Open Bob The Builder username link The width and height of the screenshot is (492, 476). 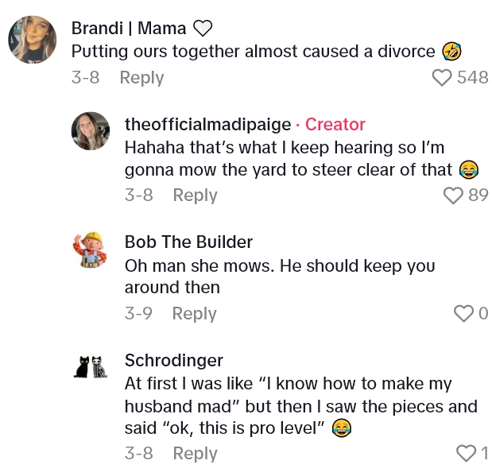click(x=188, y=242)
